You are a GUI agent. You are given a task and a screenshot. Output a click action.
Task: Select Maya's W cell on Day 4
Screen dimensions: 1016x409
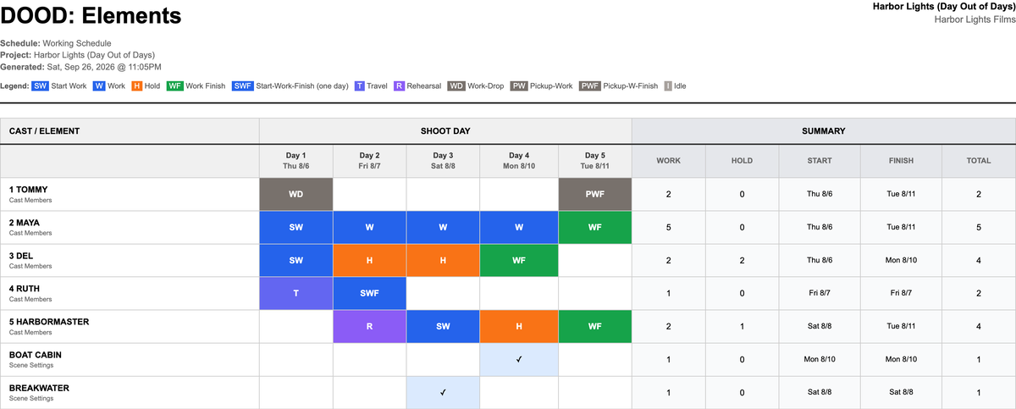pos(519,227)
